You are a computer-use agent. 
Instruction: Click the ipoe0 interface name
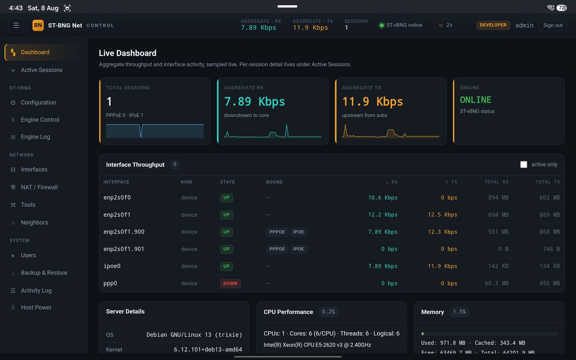(x=112, y=266)
